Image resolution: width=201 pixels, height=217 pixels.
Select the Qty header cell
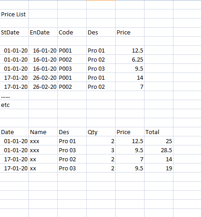tap(101, 132)
